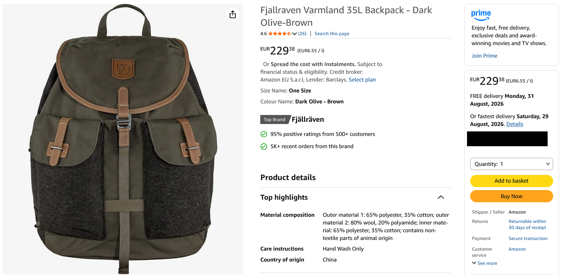The height and width of the screenshot is (277, 566).
Task: Click the star rating icons
Action: (279, 33)
